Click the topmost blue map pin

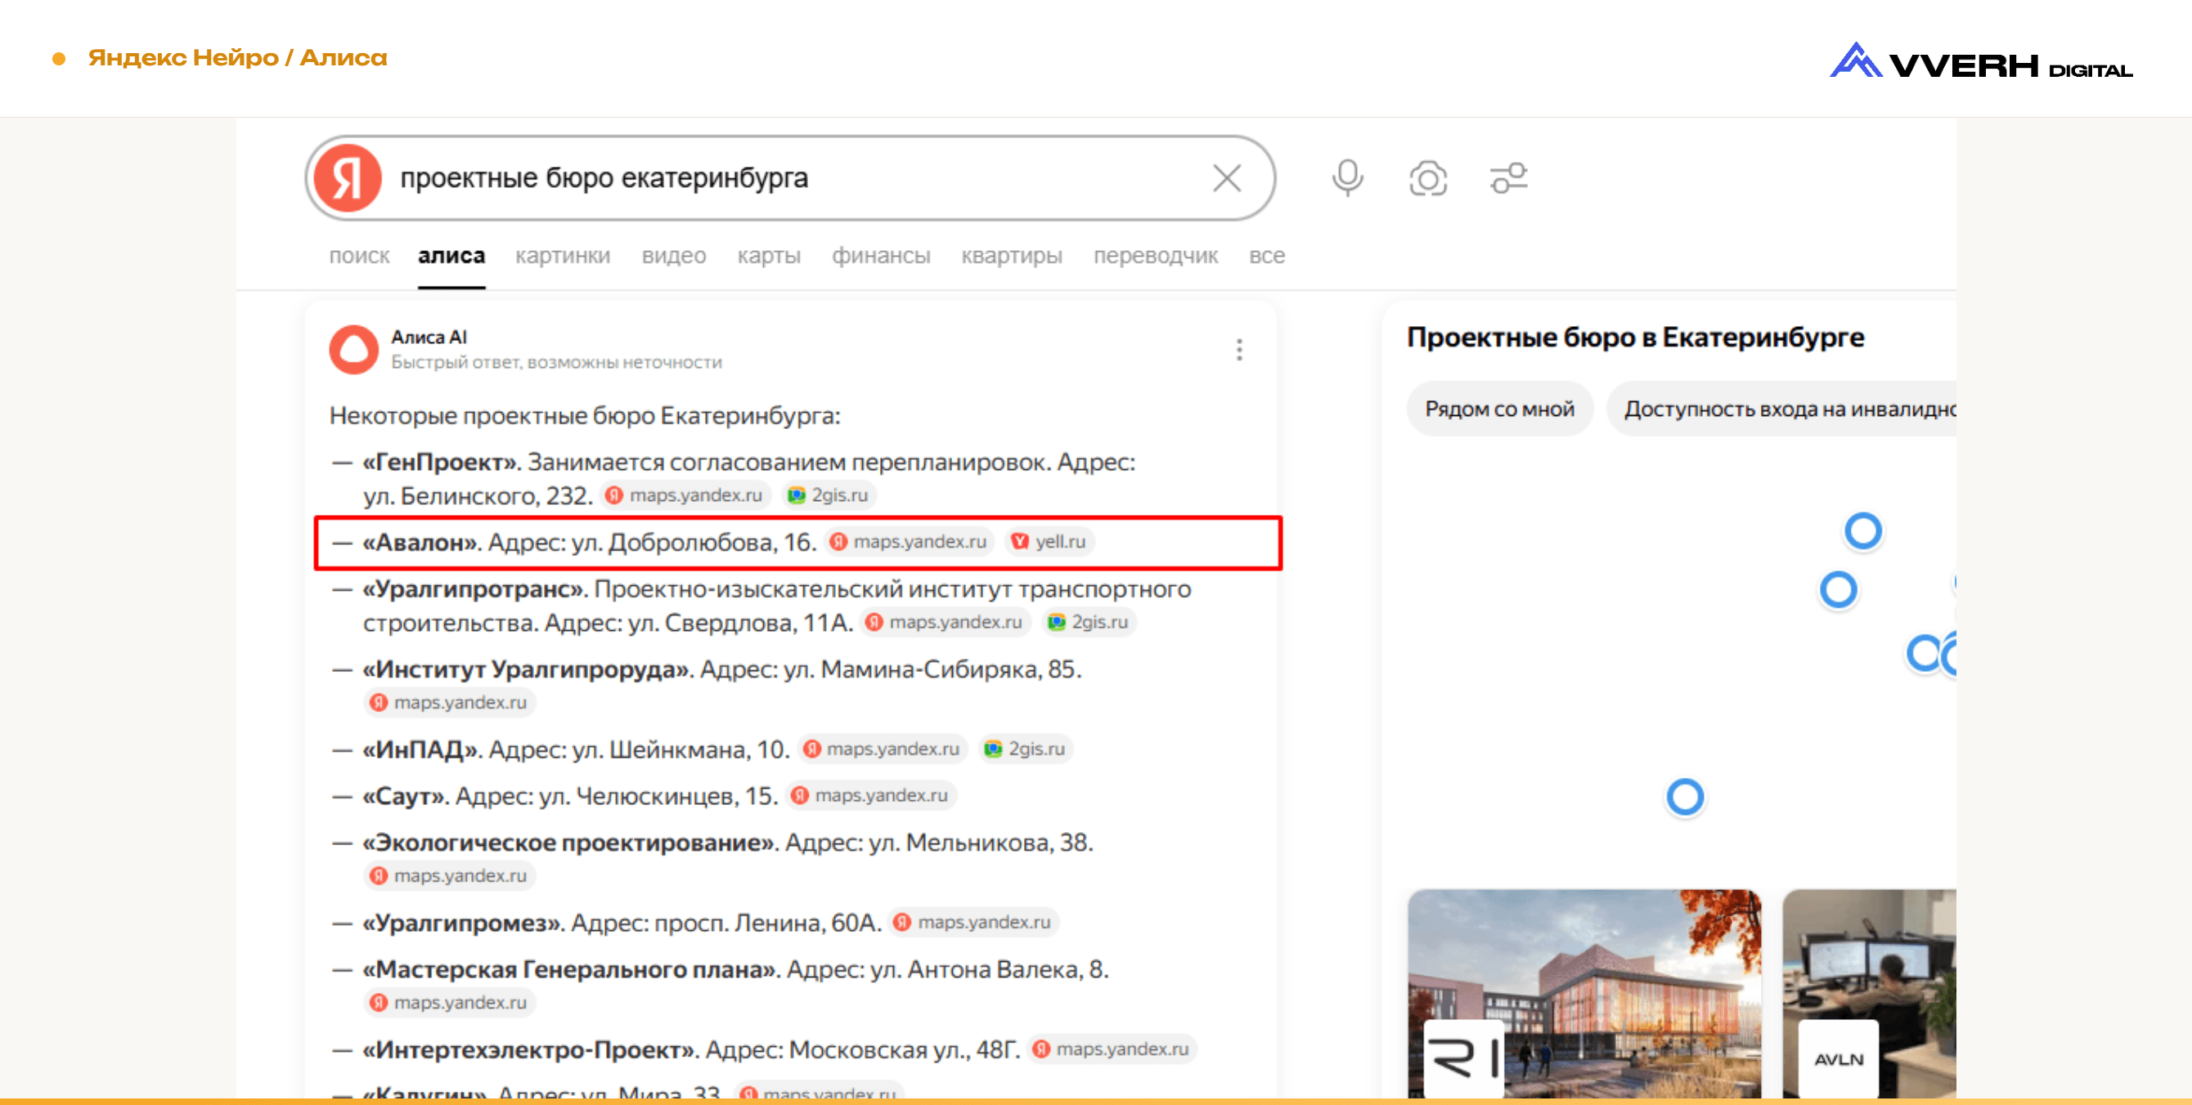pos(1862,530)
